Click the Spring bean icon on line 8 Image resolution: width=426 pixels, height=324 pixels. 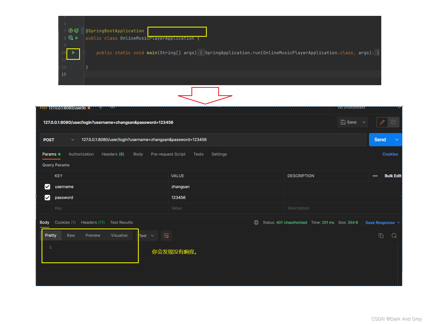coord(71,38)
